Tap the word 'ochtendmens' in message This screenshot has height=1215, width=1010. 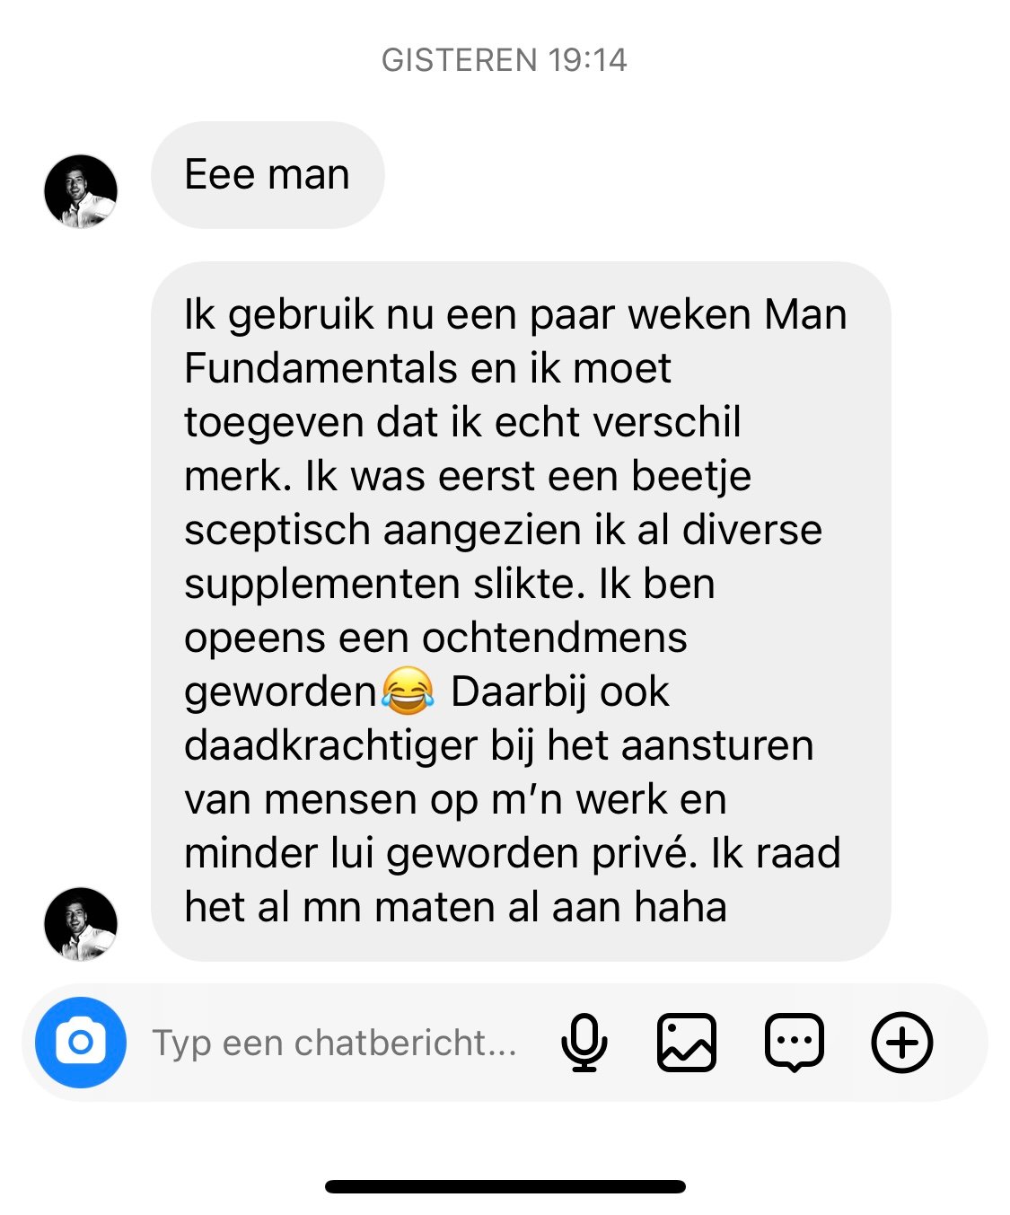(555, 638)
